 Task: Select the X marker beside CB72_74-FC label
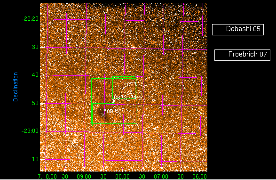114,101
